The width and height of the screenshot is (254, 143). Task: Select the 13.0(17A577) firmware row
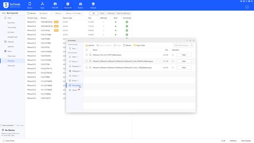coord(45,98)
